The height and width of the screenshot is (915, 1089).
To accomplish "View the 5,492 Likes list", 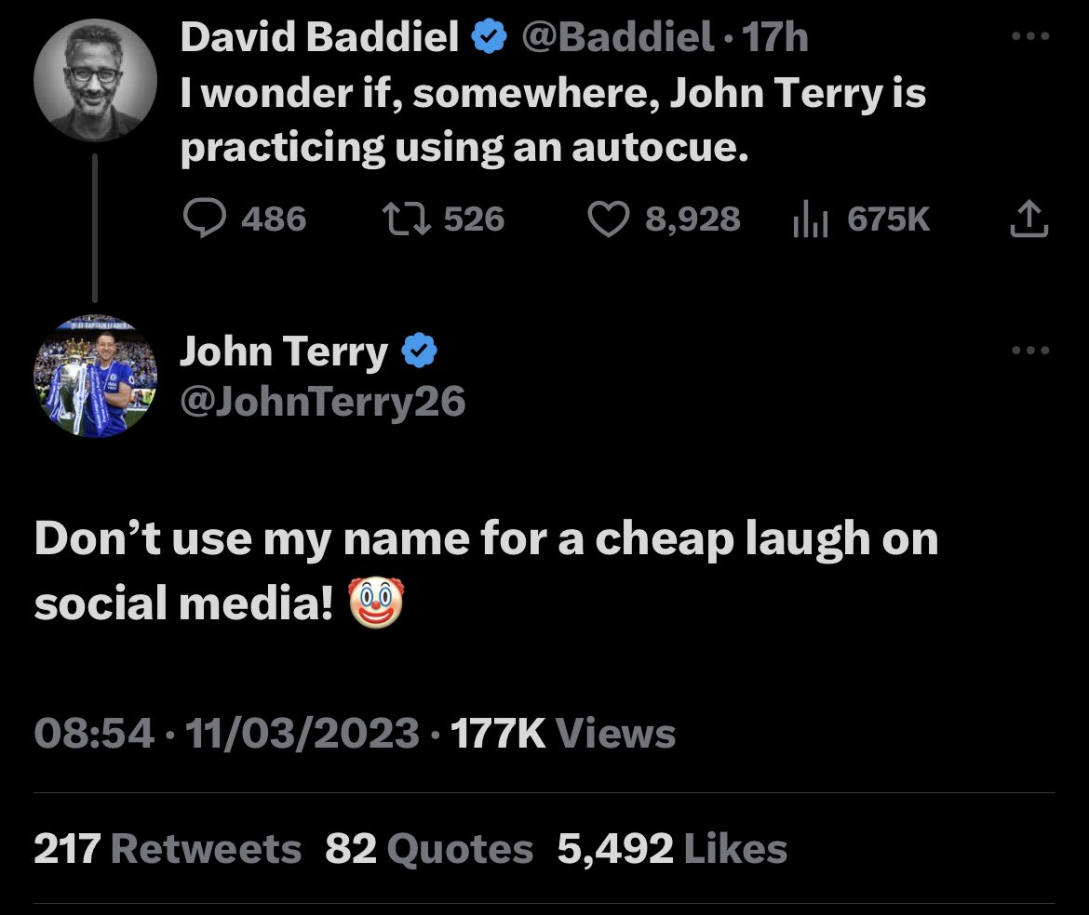I will click(672, 848).
